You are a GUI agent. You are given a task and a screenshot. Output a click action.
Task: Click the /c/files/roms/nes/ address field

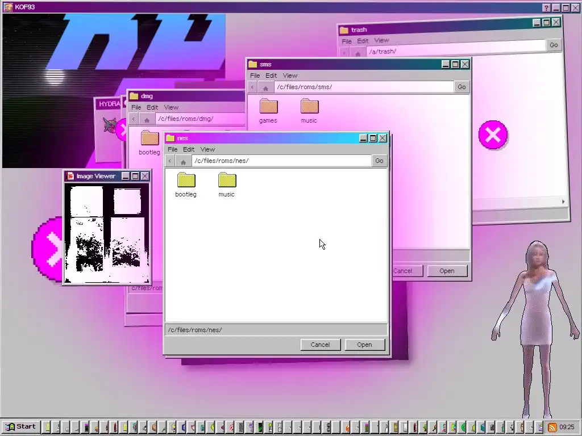coord(281,161)
